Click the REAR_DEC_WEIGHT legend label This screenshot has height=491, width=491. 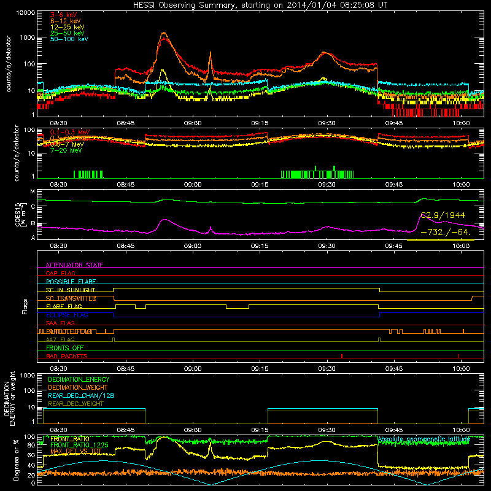[x=75, y=404]
